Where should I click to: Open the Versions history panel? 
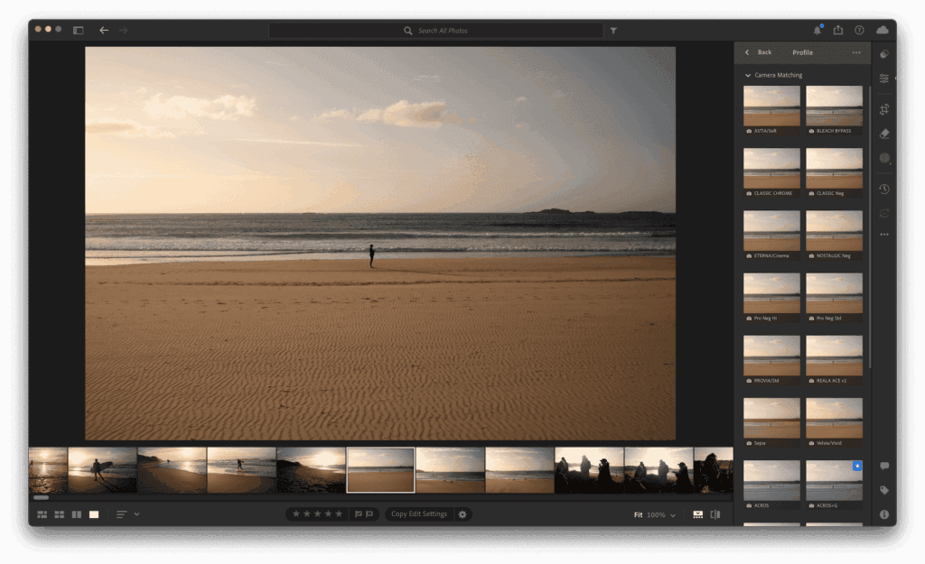pos(883,190)
